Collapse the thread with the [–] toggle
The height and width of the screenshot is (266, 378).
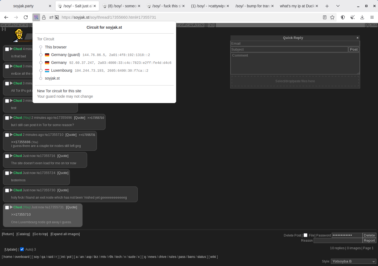(4, 29)
